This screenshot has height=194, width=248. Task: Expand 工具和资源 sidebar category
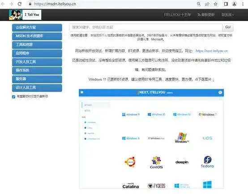click(x=37, y=45)
